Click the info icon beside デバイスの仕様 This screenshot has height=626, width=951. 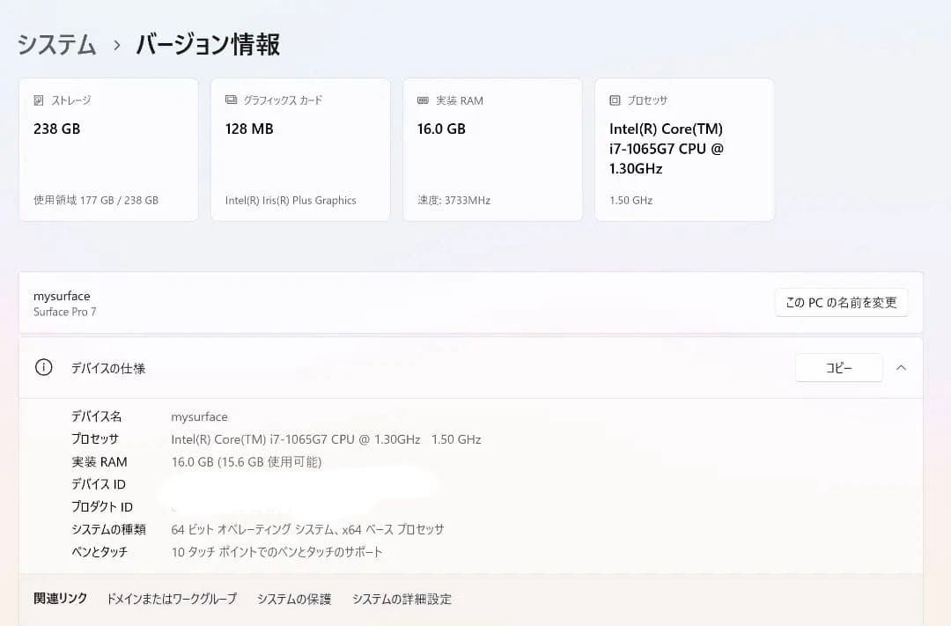[43, 367]
